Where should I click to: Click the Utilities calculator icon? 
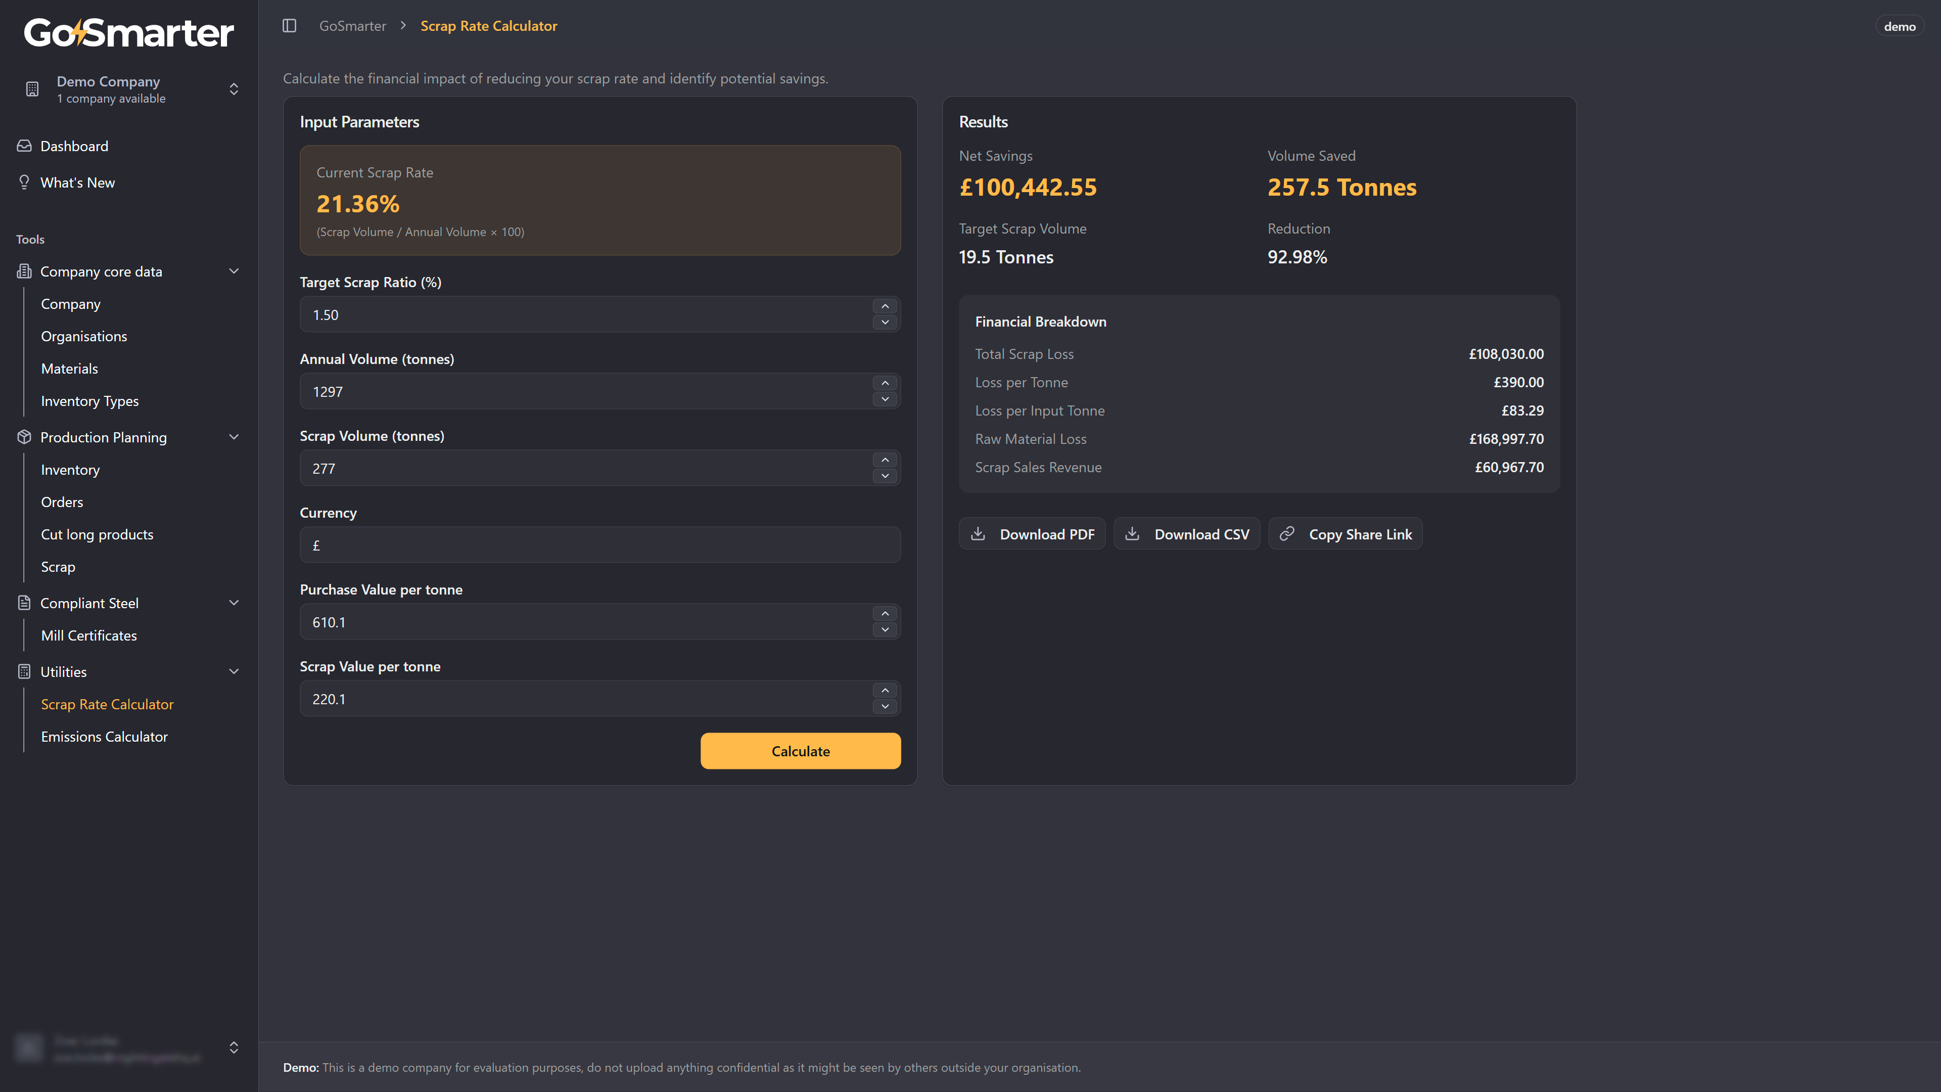[24, 671]
